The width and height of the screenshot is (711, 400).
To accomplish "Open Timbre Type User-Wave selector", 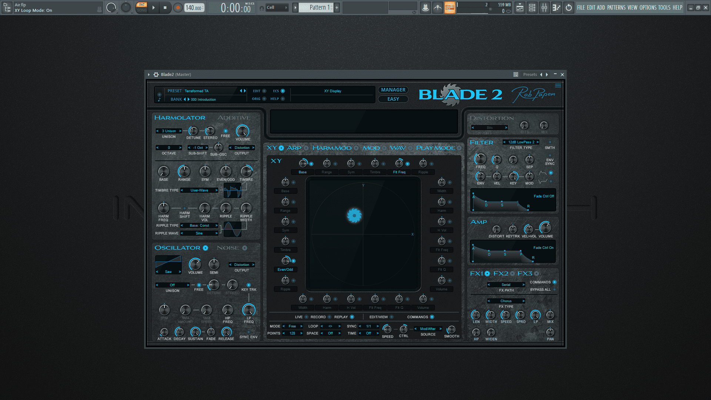I will pos(200,190).
